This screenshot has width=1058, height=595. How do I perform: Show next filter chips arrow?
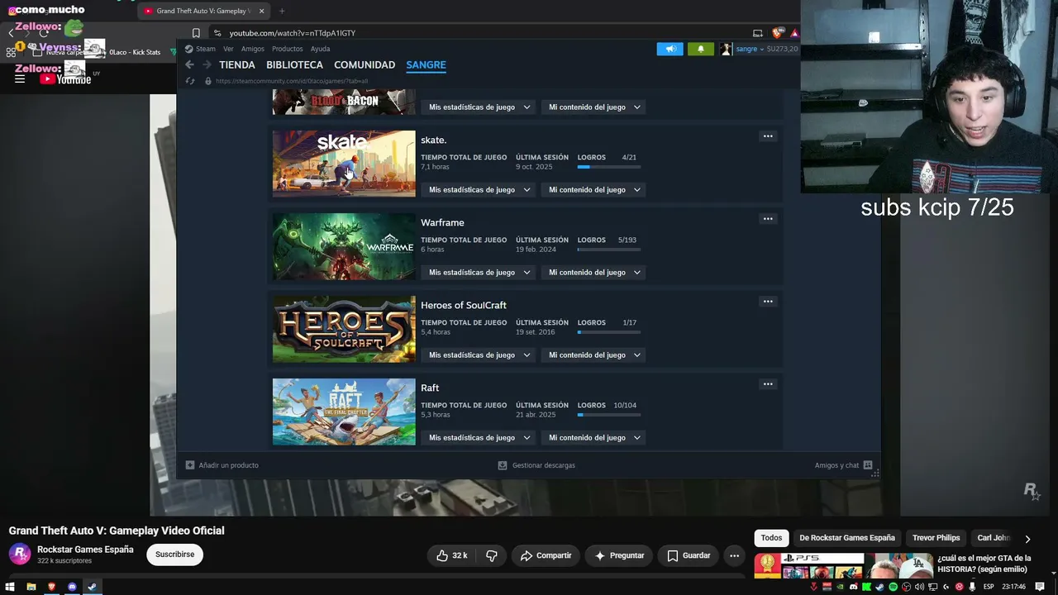pyautogui.click(x=1027, y=539)
